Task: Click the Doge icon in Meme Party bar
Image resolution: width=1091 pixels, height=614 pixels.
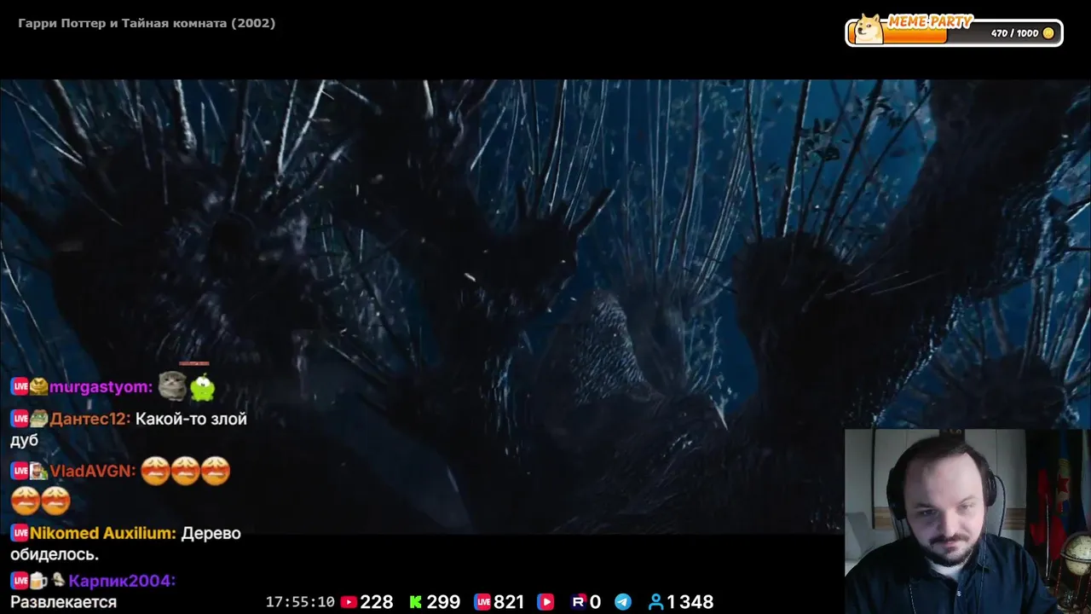Action: click(x=868, y=28)
